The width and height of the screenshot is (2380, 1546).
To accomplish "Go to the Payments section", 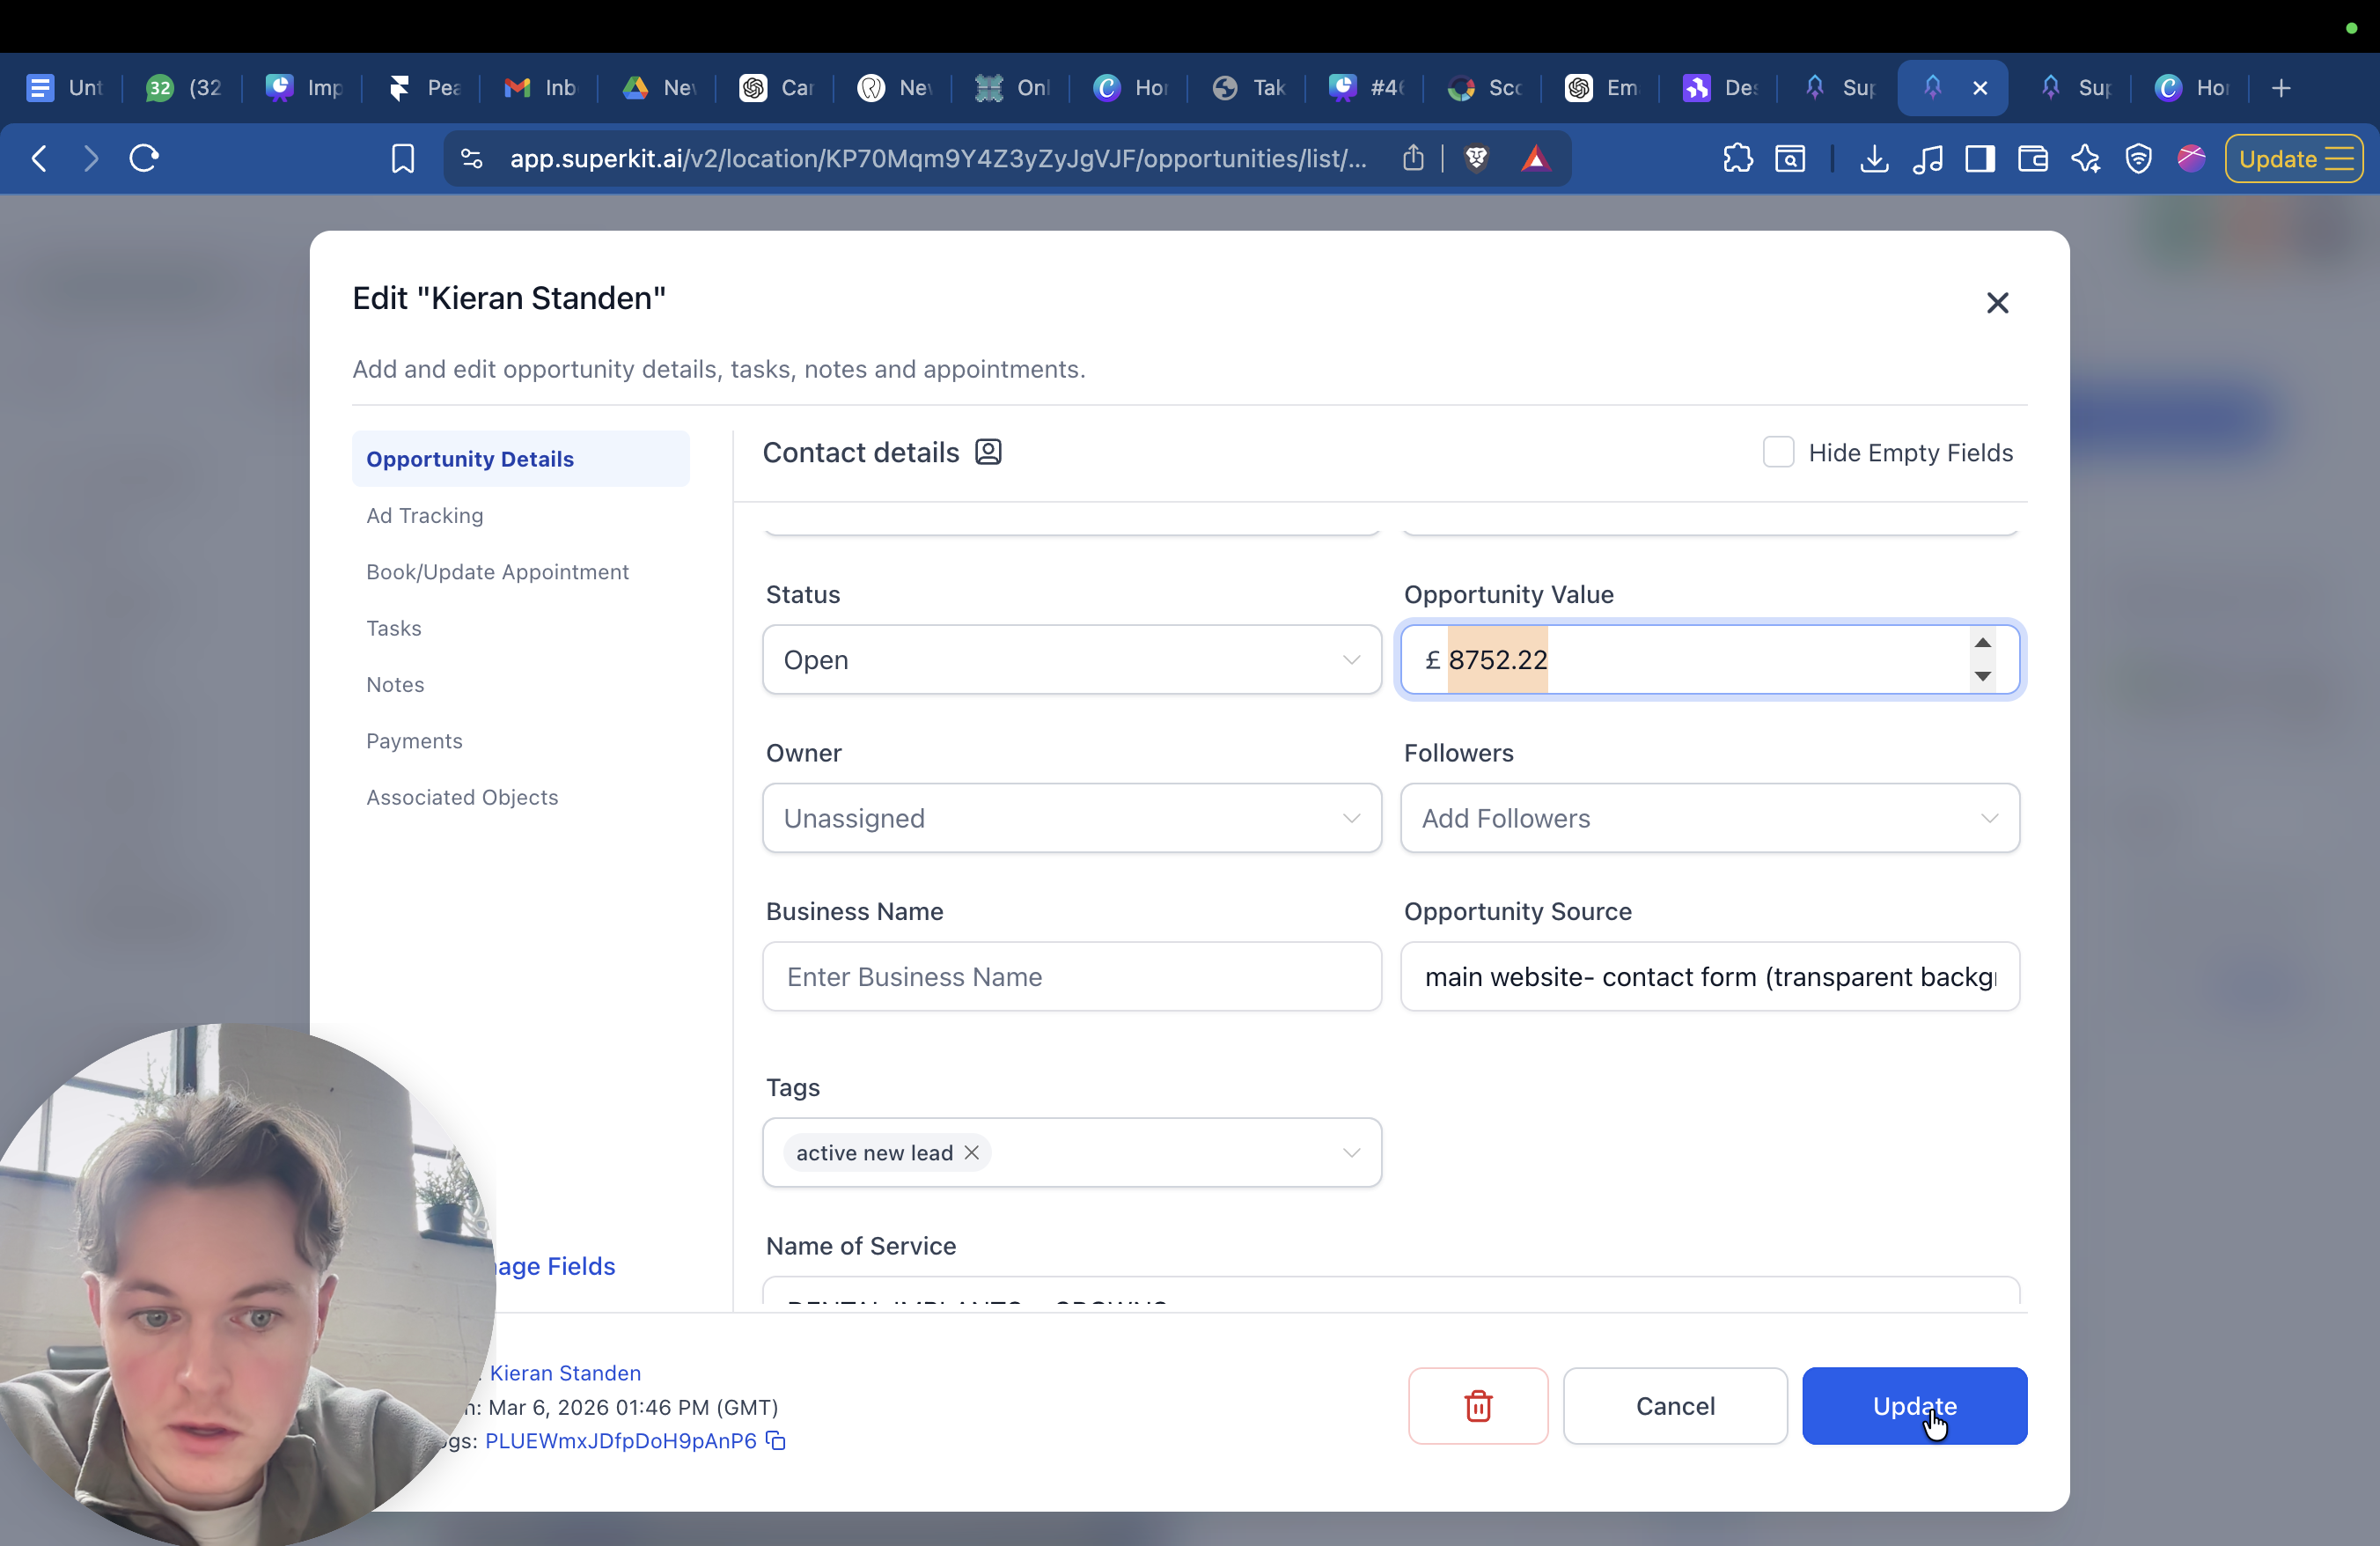I will [x=414, y=740].
